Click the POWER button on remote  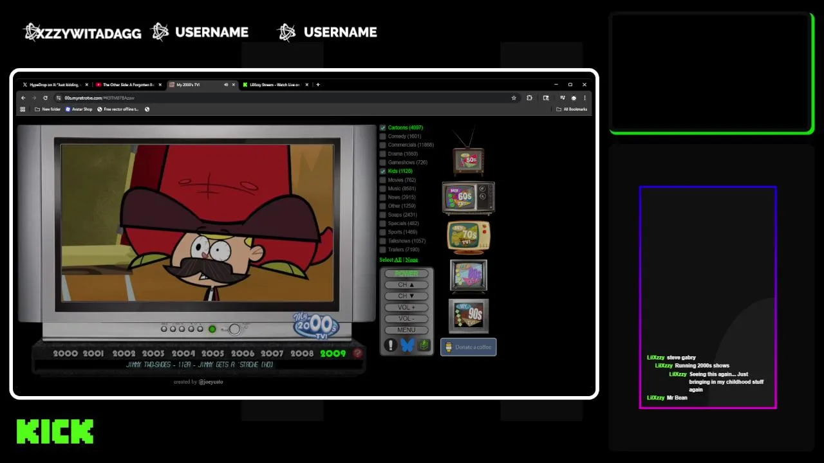coord(406,273)
